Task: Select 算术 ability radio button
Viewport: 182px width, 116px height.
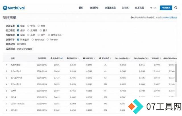Action: click(41, 30)
